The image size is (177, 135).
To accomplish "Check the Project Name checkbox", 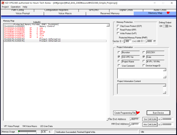I will tap(119, 61).
